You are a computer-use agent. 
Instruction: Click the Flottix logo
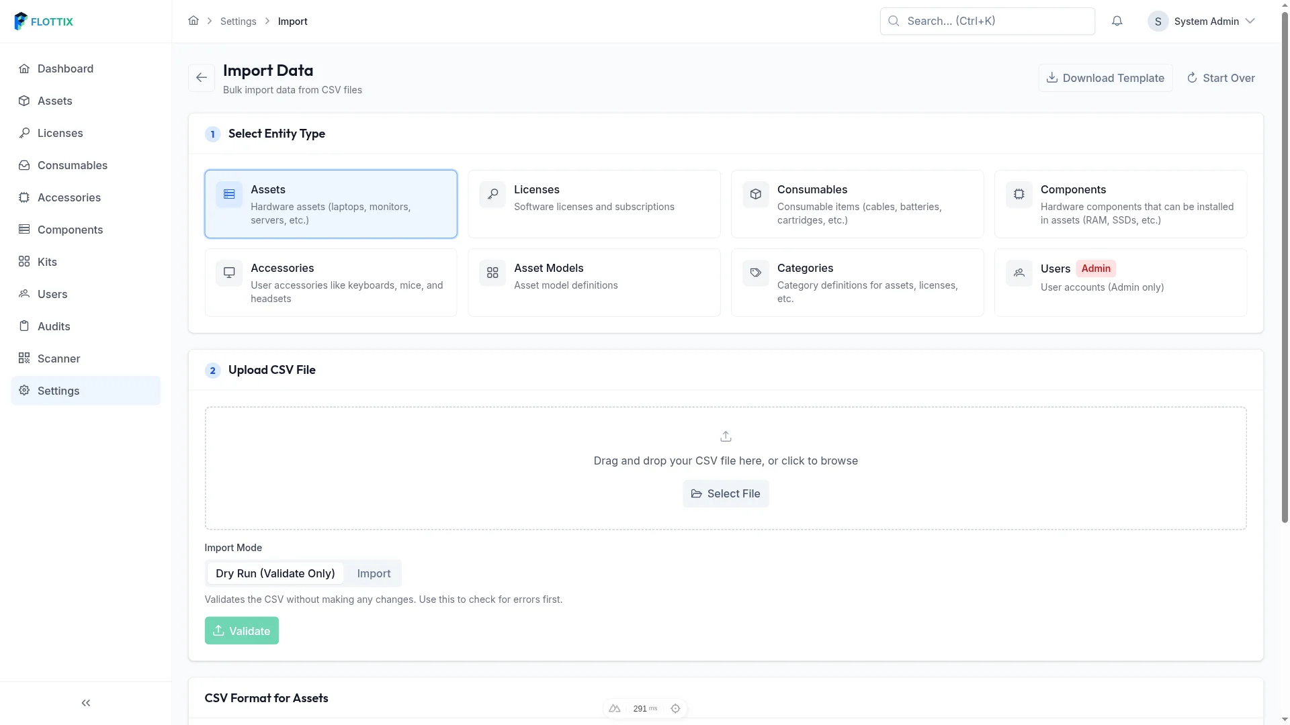pos(44,21)
